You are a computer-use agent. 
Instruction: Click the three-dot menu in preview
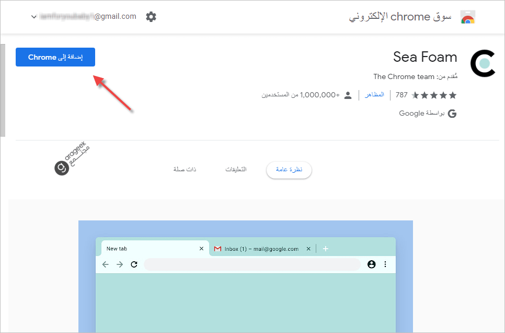click(385, 264)
